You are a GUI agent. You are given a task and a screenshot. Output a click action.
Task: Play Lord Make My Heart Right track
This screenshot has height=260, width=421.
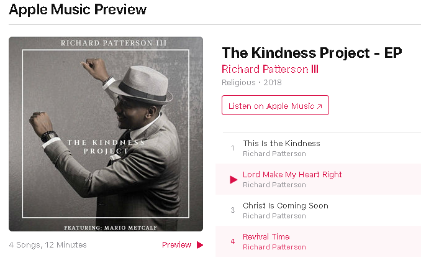point(233,180)
